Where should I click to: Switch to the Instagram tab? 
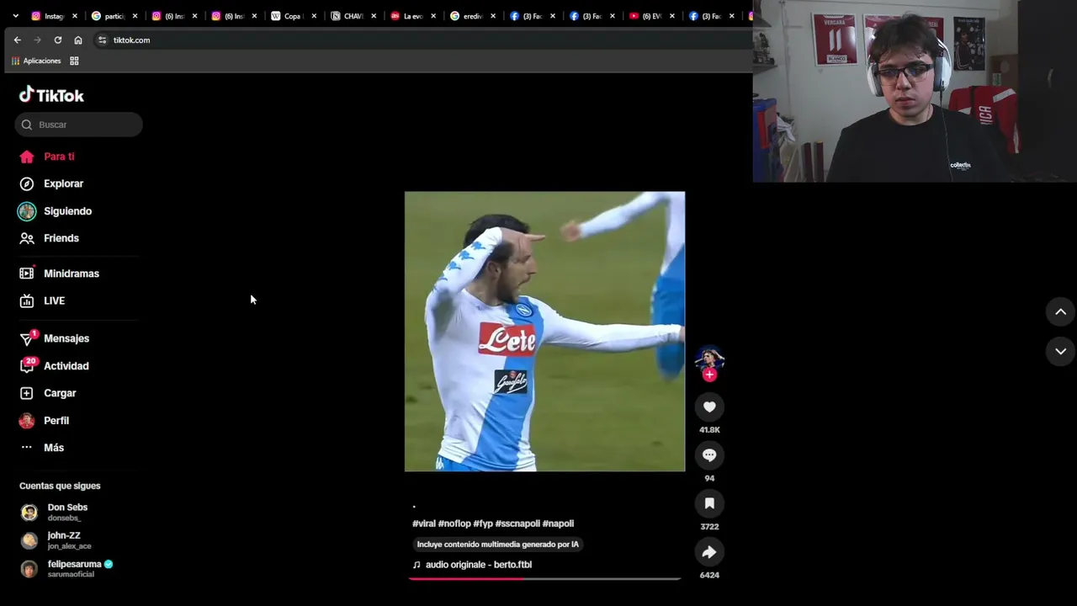48,16
